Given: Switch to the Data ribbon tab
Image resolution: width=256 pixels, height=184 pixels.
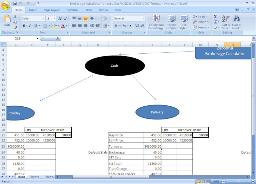Looking at the screenshot, I should (89, 10).
